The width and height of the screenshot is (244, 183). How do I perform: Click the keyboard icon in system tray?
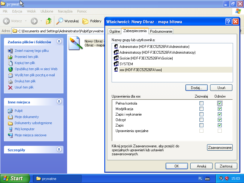pyautogui.click(x=207, y=178)
